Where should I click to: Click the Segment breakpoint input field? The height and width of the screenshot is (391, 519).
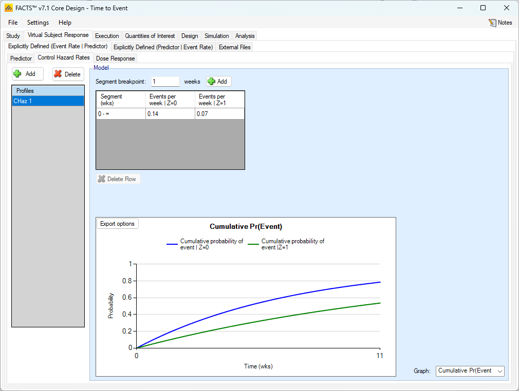[165, 82]
